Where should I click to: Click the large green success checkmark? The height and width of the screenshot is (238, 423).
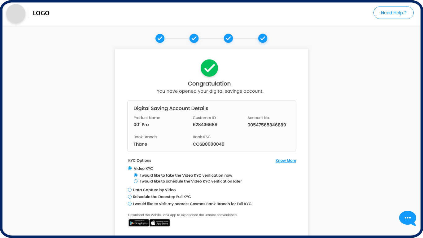click(x=209, y=68)
